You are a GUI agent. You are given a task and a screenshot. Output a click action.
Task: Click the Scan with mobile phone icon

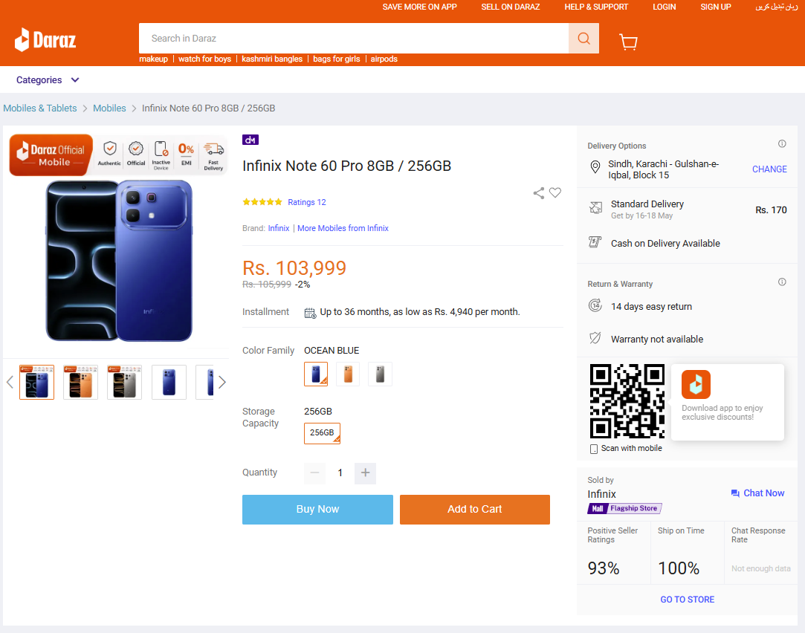point(593,449)
